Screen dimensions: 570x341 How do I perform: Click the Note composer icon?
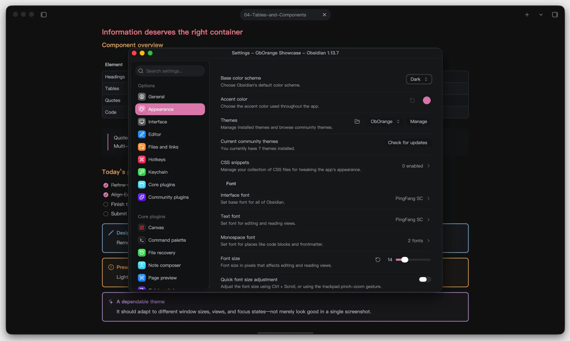(142, 265)
